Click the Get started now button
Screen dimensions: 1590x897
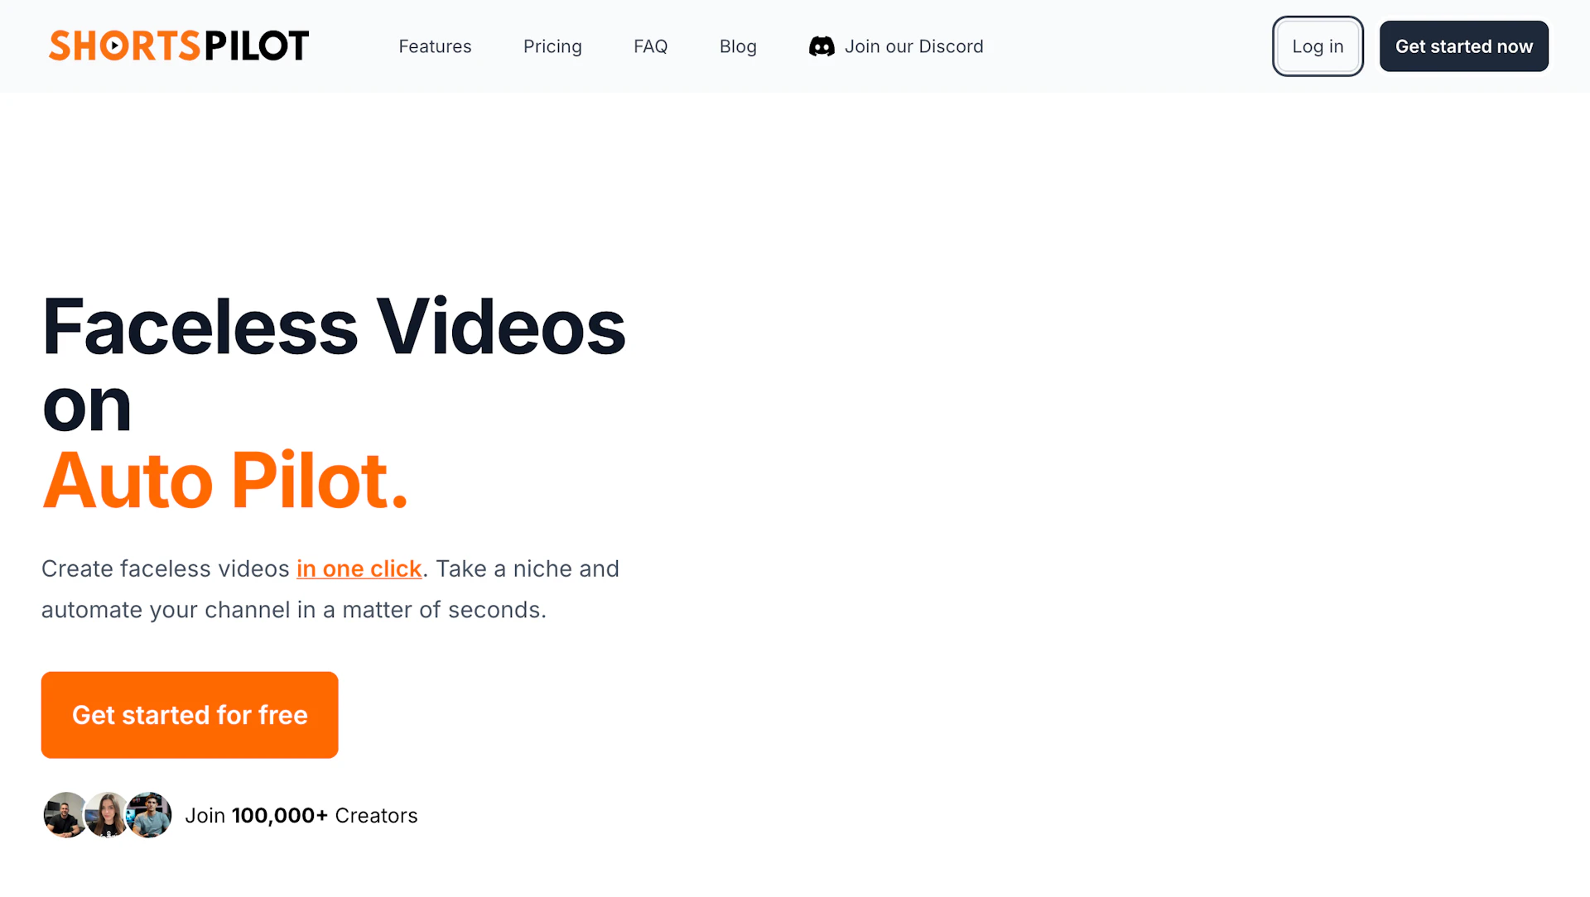(x=1463, y=46)
